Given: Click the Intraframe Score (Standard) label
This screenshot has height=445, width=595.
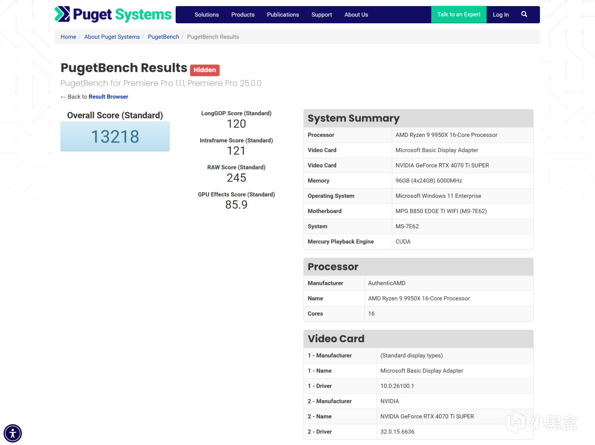Looking at the screenshot, I should [236, 141].
